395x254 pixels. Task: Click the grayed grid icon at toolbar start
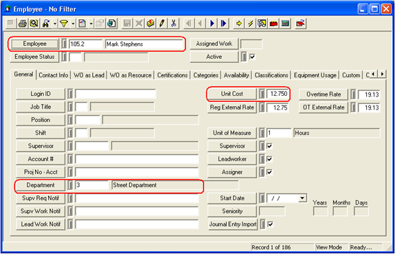coord(11,23)
